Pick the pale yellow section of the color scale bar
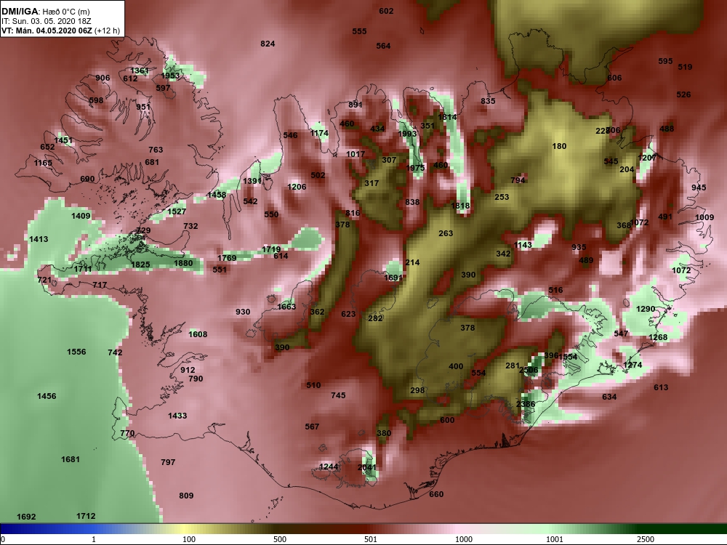Viewport: 727px width, 545px height. point(183,529)
